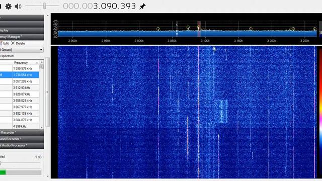Expand the Audio Processor panel header
This screenshot has height=181, width=322.
pyautogui.click(x=22, y=145)
